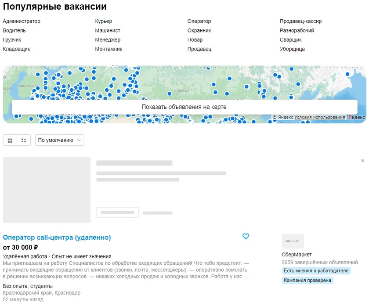Click the SberMarket company logo
Viewport: 369px width, 306px height.
point(293,241)
